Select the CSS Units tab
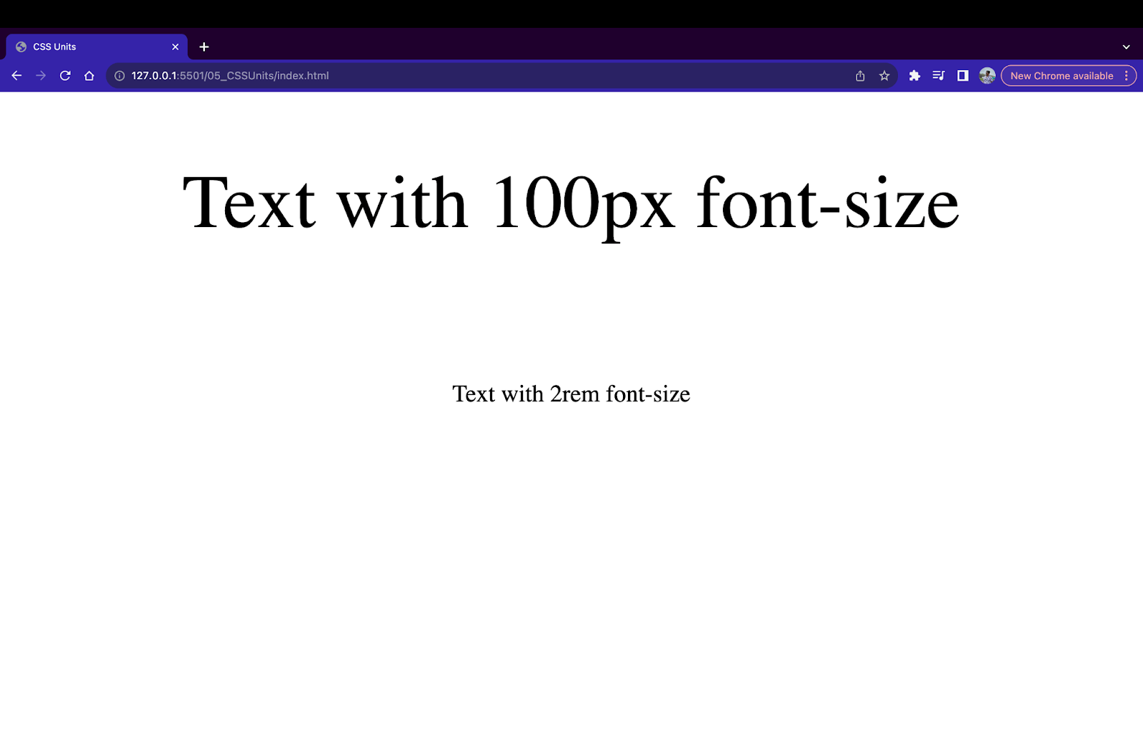Viewport: 1143px width, 742px height. tap(93, 46)
